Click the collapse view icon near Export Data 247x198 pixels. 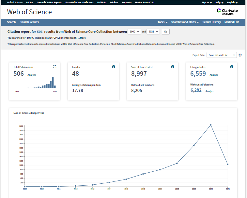pyautogui.click(x=240, y=55)
